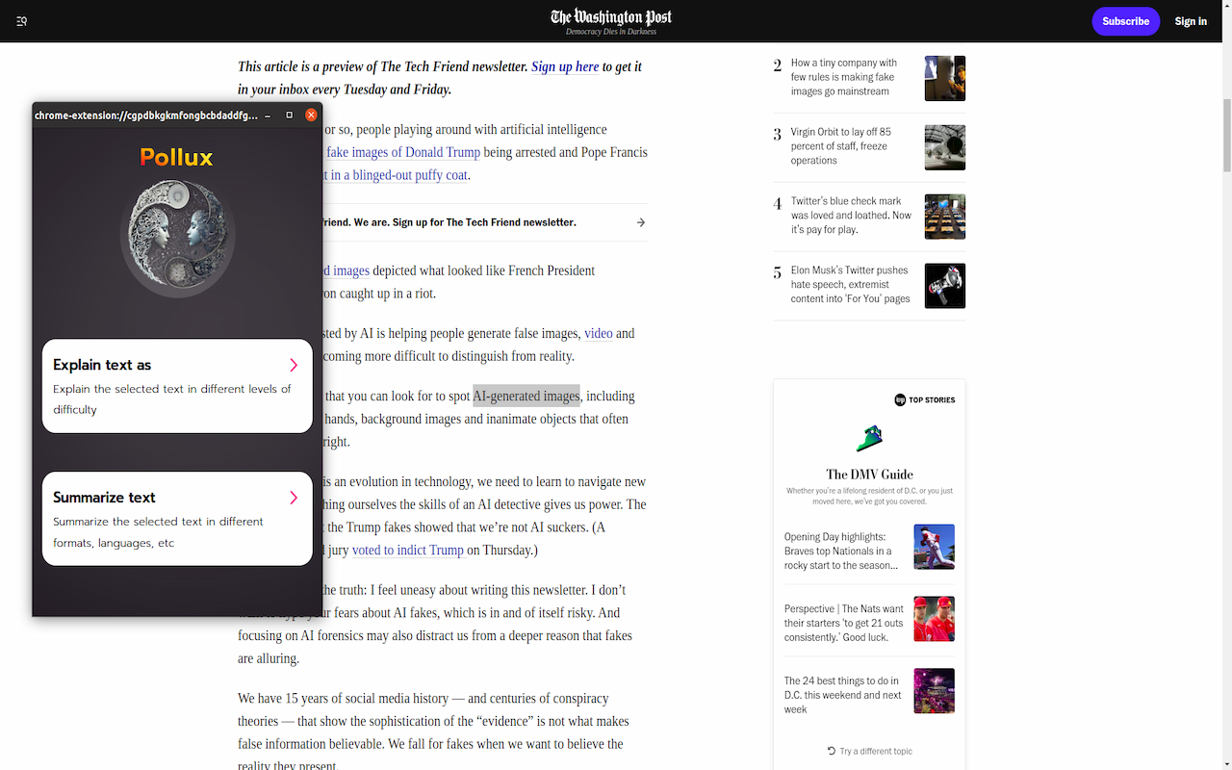The height and width of the screenshot is (770, 1232).
Task: Click the Pollux window chrome-extension title bar
Action: (x=144, y=115)
